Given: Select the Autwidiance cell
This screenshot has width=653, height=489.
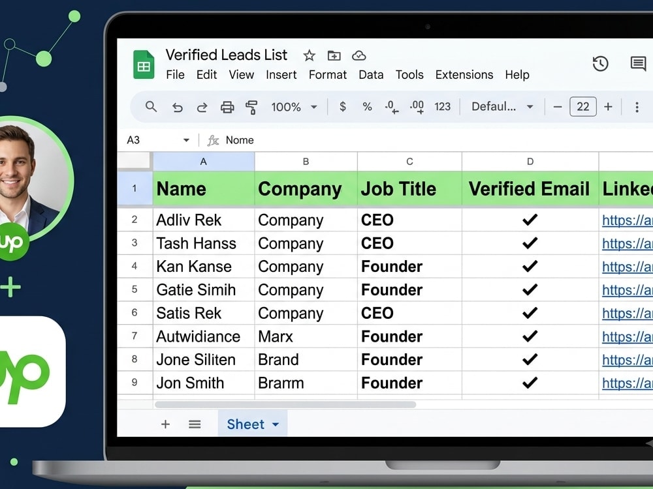Looking at the screenshot, I should coord(204,336).
